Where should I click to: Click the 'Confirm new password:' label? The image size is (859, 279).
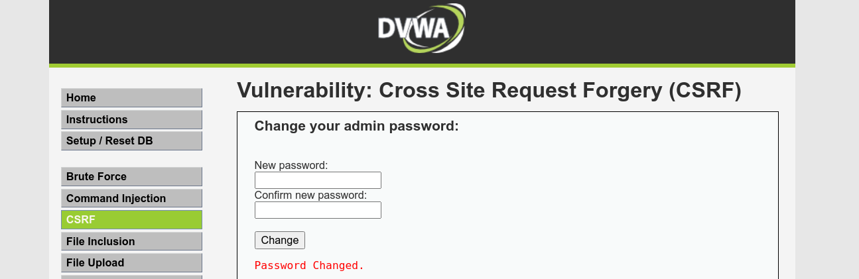click(310, 195)
